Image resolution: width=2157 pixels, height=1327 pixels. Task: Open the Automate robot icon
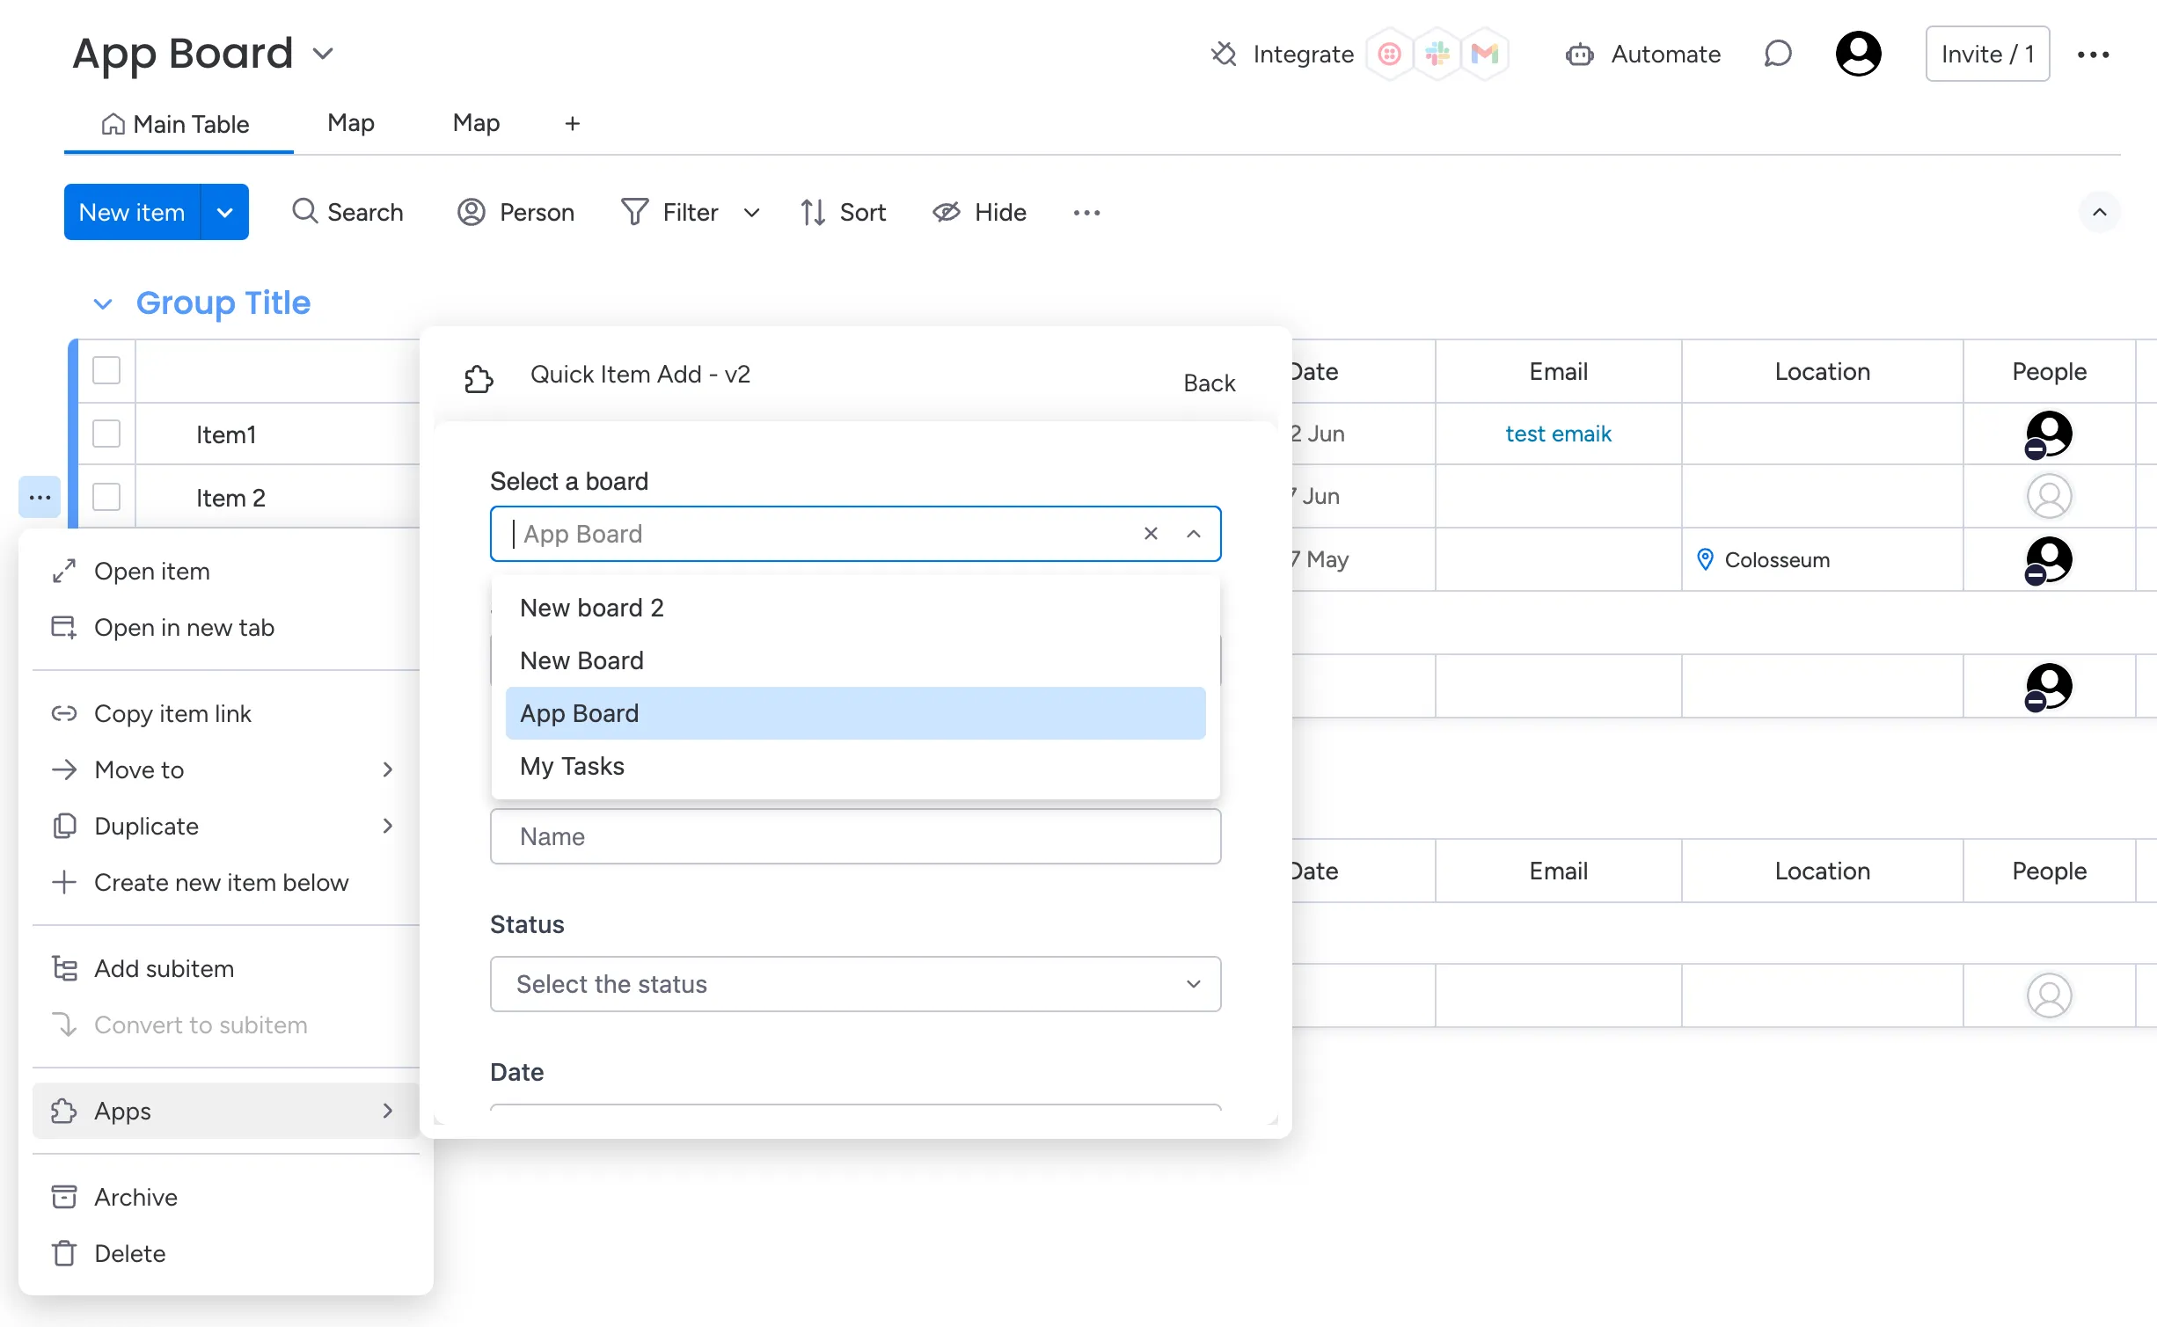[1579, 54]
